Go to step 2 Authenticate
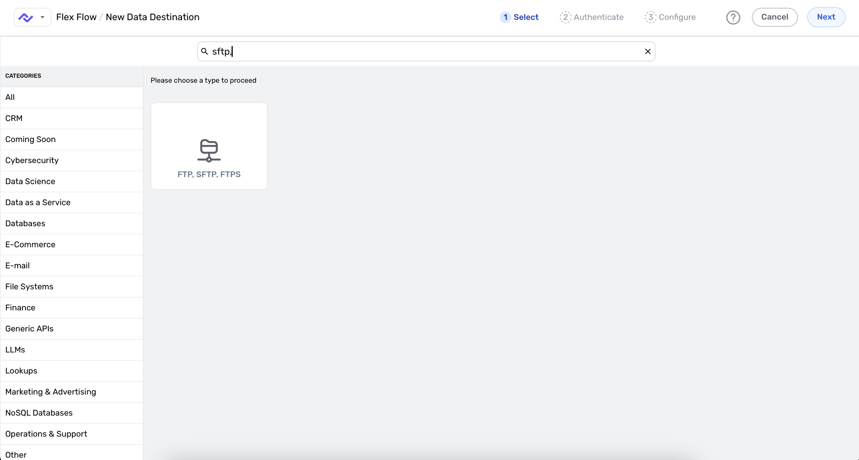This screenshot has width=859, height=460. 592,17
